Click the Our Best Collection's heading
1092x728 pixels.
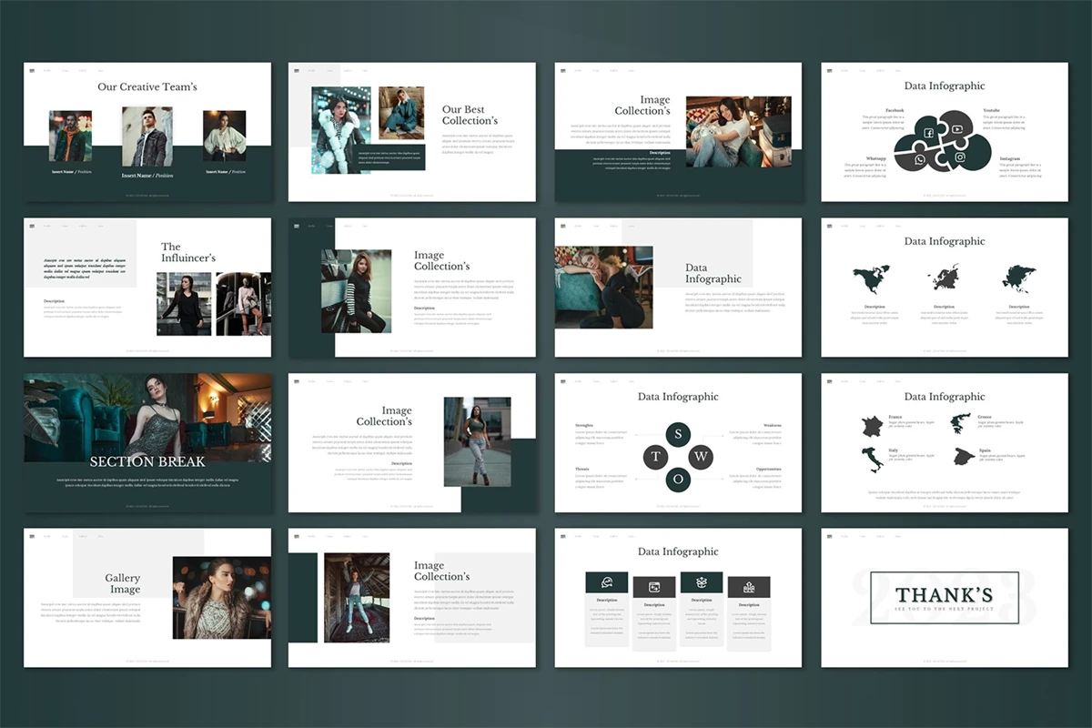coord(470,116)
